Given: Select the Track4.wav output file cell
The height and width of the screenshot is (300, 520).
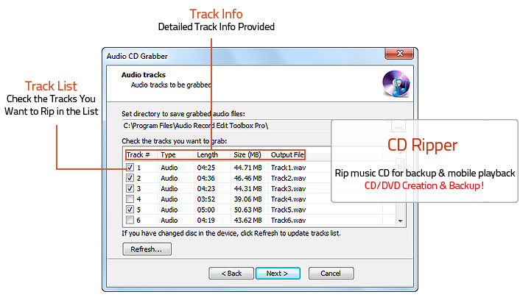Looking at the screenshot, I should tap(288, 199).
